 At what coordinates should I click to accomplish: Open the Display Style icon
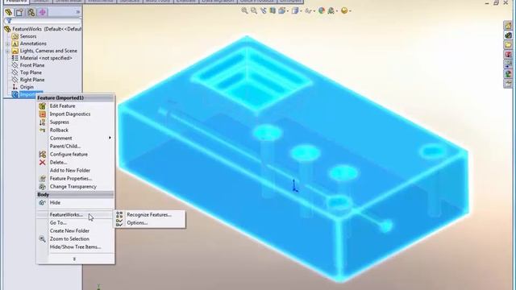[295, 10]
